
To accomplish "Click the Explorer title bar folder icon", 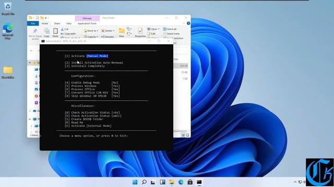I will click(30, 18).
